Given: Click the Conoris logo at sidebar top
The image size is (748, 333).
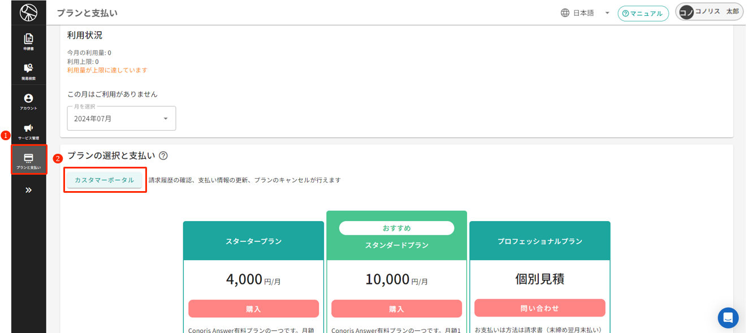Looking at the screenshot, I should (28, 11).
